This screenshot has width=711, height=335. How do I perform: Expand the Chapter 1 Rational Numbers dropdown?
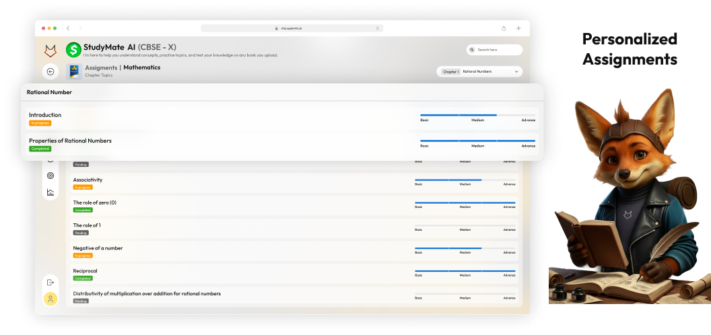(x=480, y=71)
